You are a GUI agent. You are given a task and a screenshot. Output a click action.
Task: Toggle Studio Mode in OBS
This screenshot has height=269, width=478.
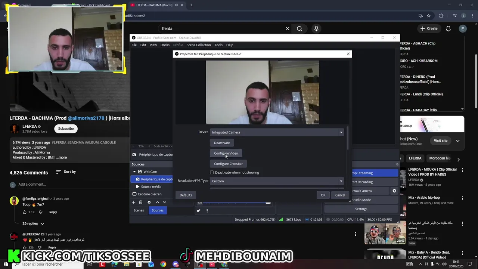[x=375, y=200]
